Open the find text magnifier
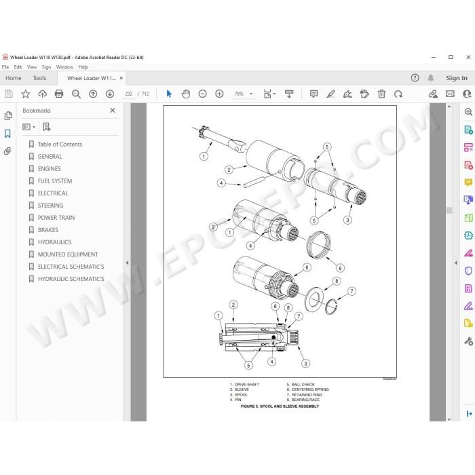 76,94
